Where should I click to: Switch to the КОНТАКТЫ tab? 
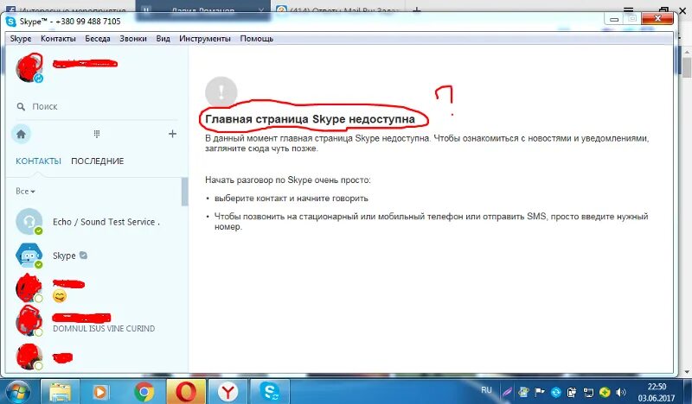pyautogui.click(x=38, y=161)
